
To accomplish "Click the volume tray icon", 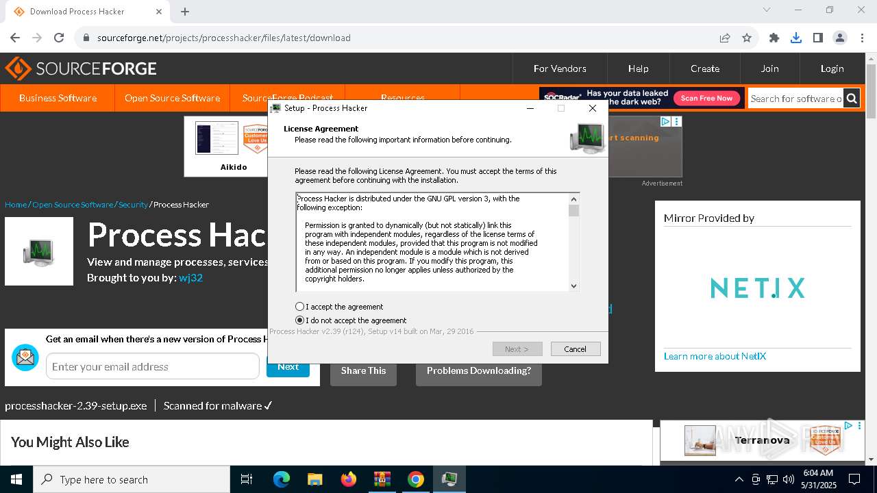I will [x=789, y=479].
